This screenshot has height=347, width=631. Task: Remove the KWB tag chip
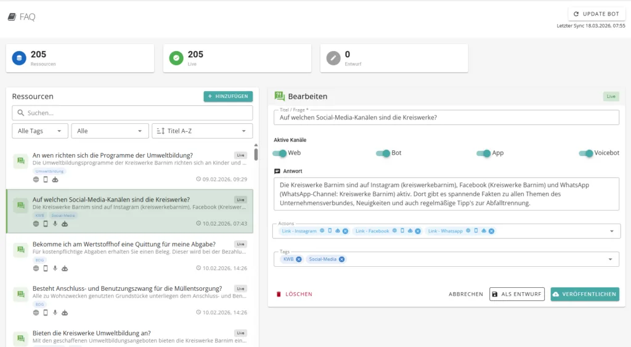299,259
